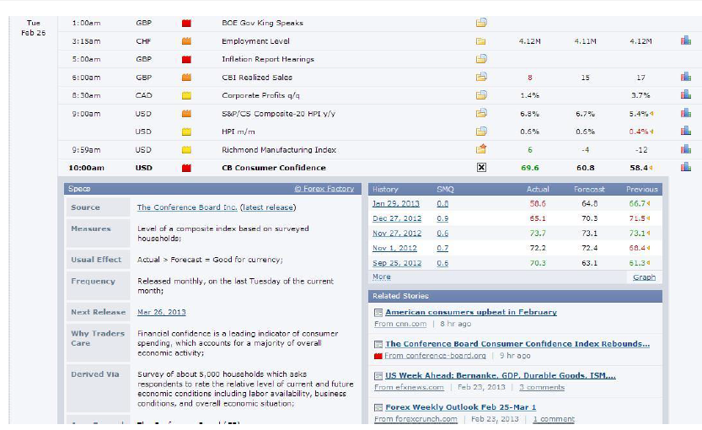Show graph icon for CB Consumer Confidence
Screen dimensions: 702x430
click(686, 167)
